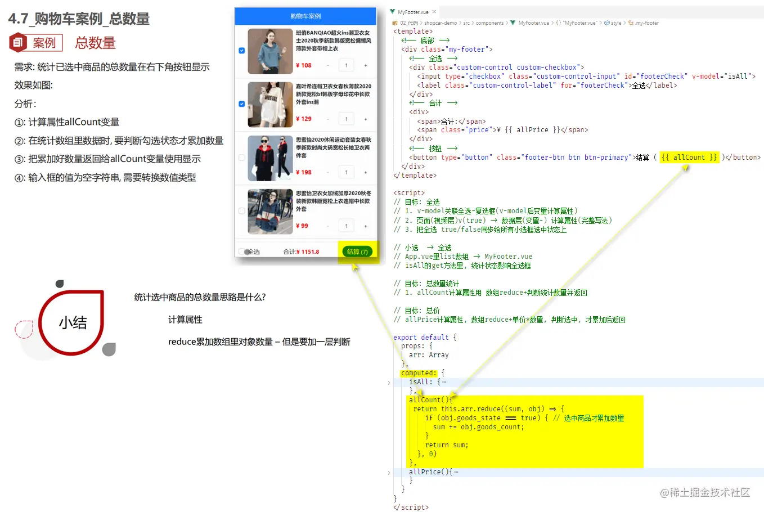Open the color-block fleece hoodie thumbnail

coord(270,212)
